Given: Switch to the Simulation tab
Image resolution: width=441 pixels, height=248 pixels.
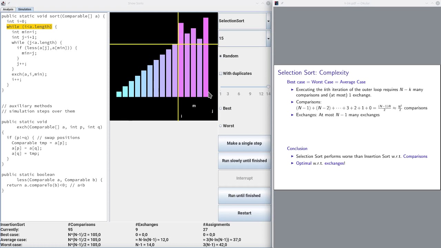Looking at the screenshot, I should tap(24, 9).
